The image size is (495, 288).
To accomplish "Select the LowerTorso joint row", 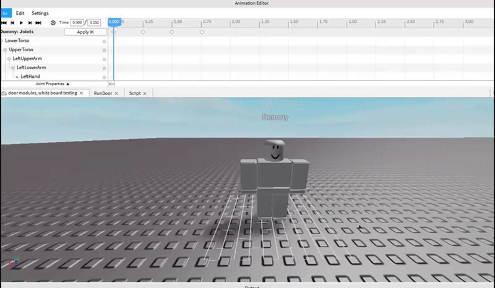I will 54,41.
